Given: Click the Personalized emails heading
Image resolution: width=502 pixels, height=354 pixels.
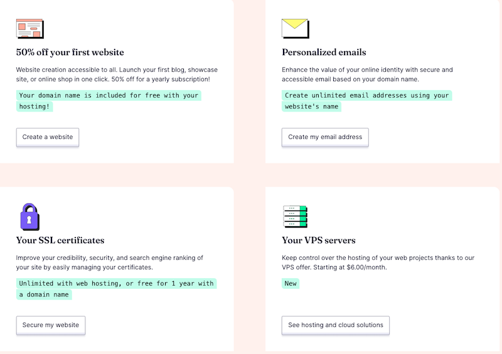Looking at the screenshot, I should [324, 52].
